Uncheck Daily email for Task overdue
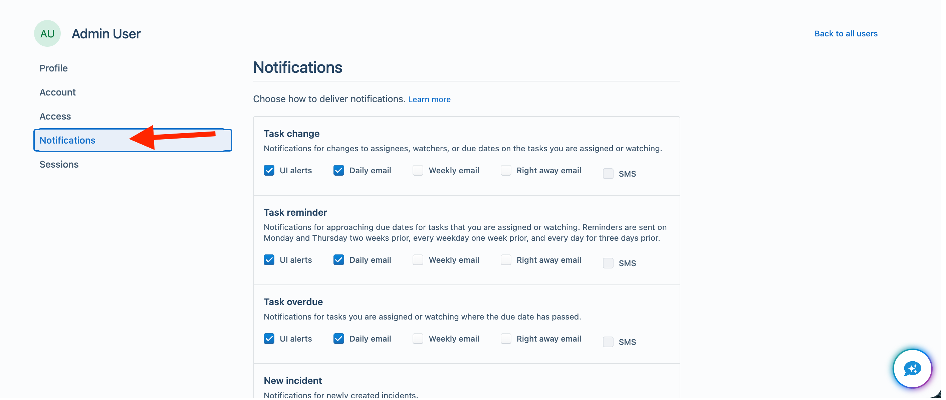This screenshot has height=400, width=946. click(338, 339)
